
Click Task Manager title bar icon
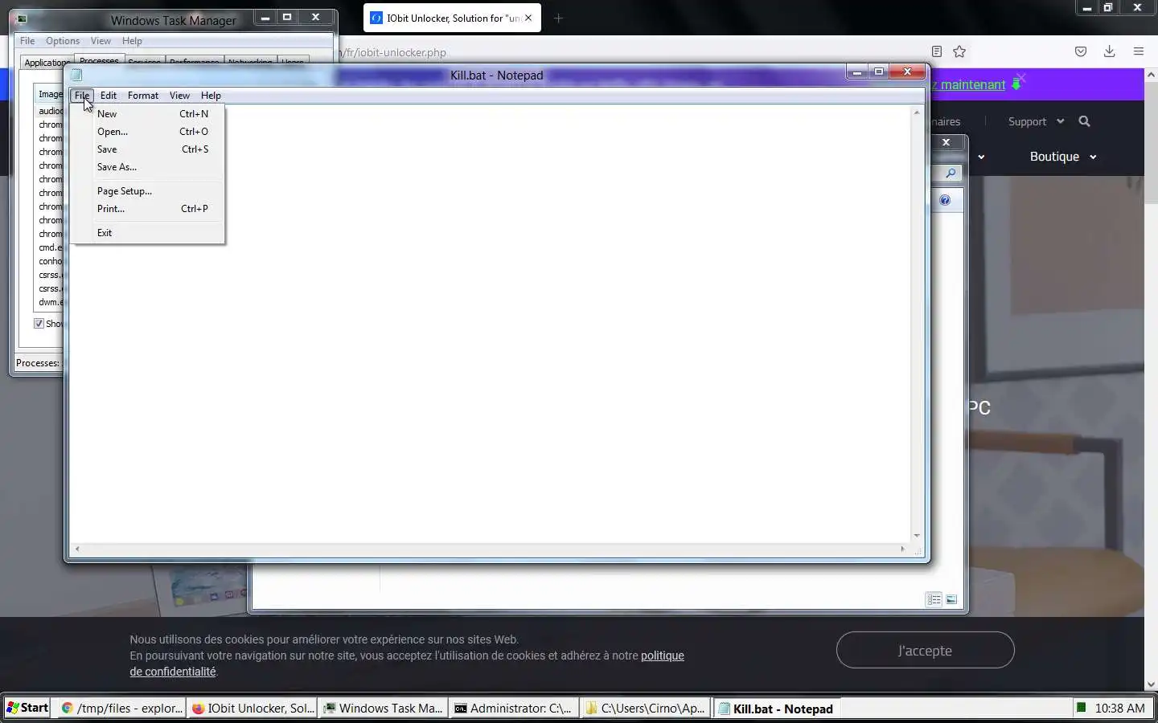tap(23, 19)
